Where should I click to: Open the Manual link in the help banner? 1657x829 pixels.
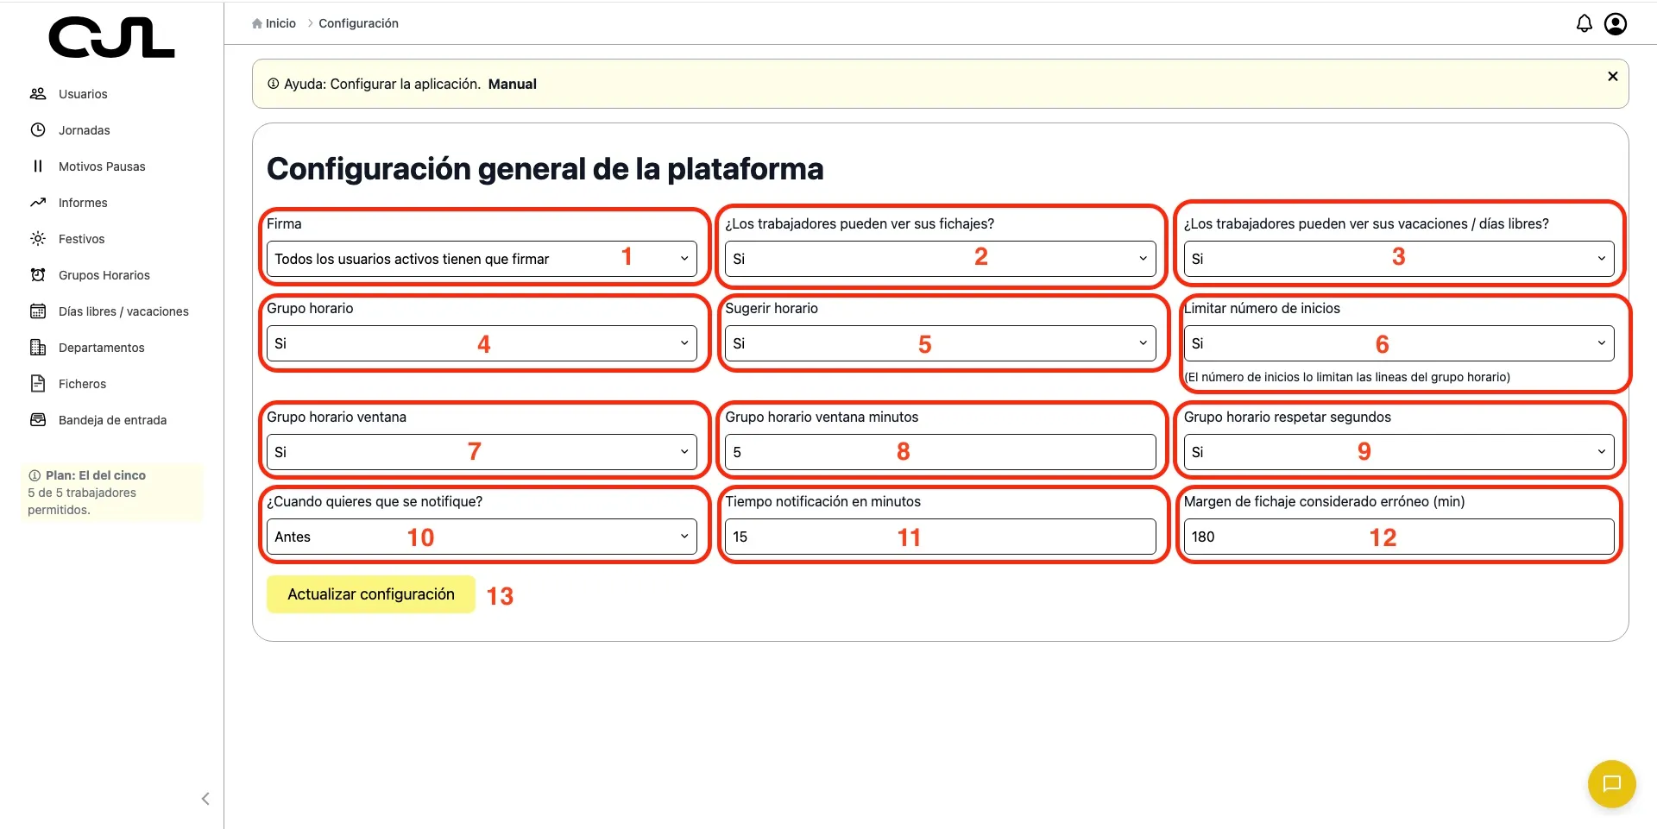tap(512, 84)
